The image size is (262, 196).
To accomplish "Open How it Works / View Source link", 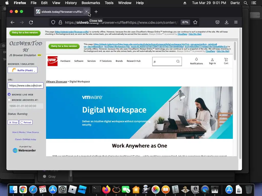I will (26, 132).
